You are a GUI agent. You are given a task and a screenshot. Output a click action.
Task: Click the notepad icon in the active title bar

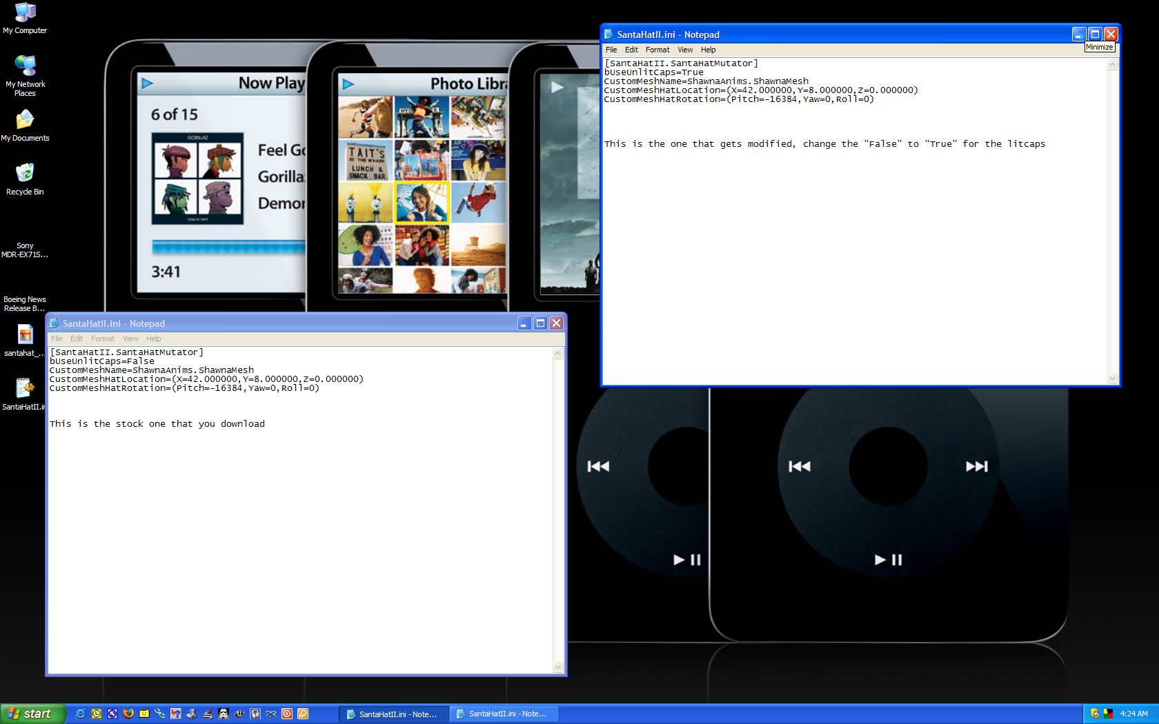click(x=608, y=34)
